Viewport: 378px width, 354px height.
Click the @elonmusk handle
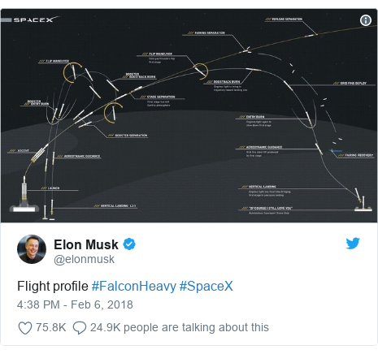[x=85, y=259]
